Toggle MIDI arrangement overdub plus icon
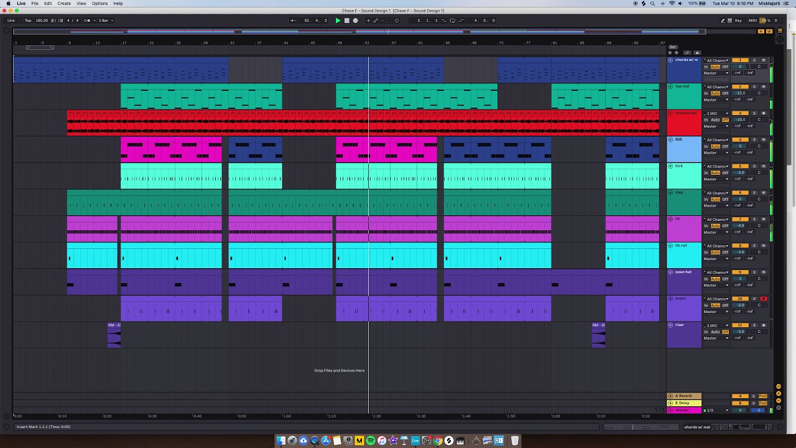 click(x=368, y=21)
